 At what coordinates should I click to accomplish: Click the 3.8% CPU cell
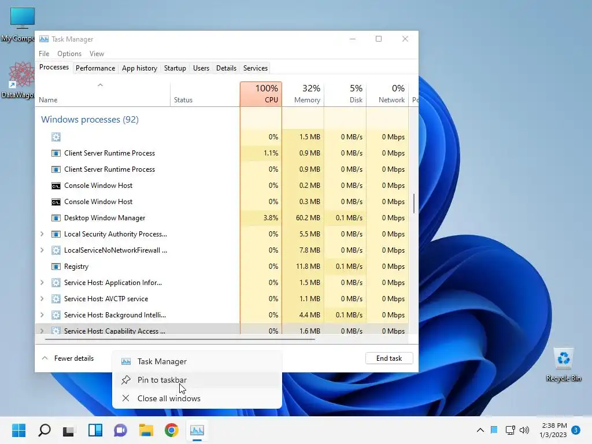click(x=261, y=218)
